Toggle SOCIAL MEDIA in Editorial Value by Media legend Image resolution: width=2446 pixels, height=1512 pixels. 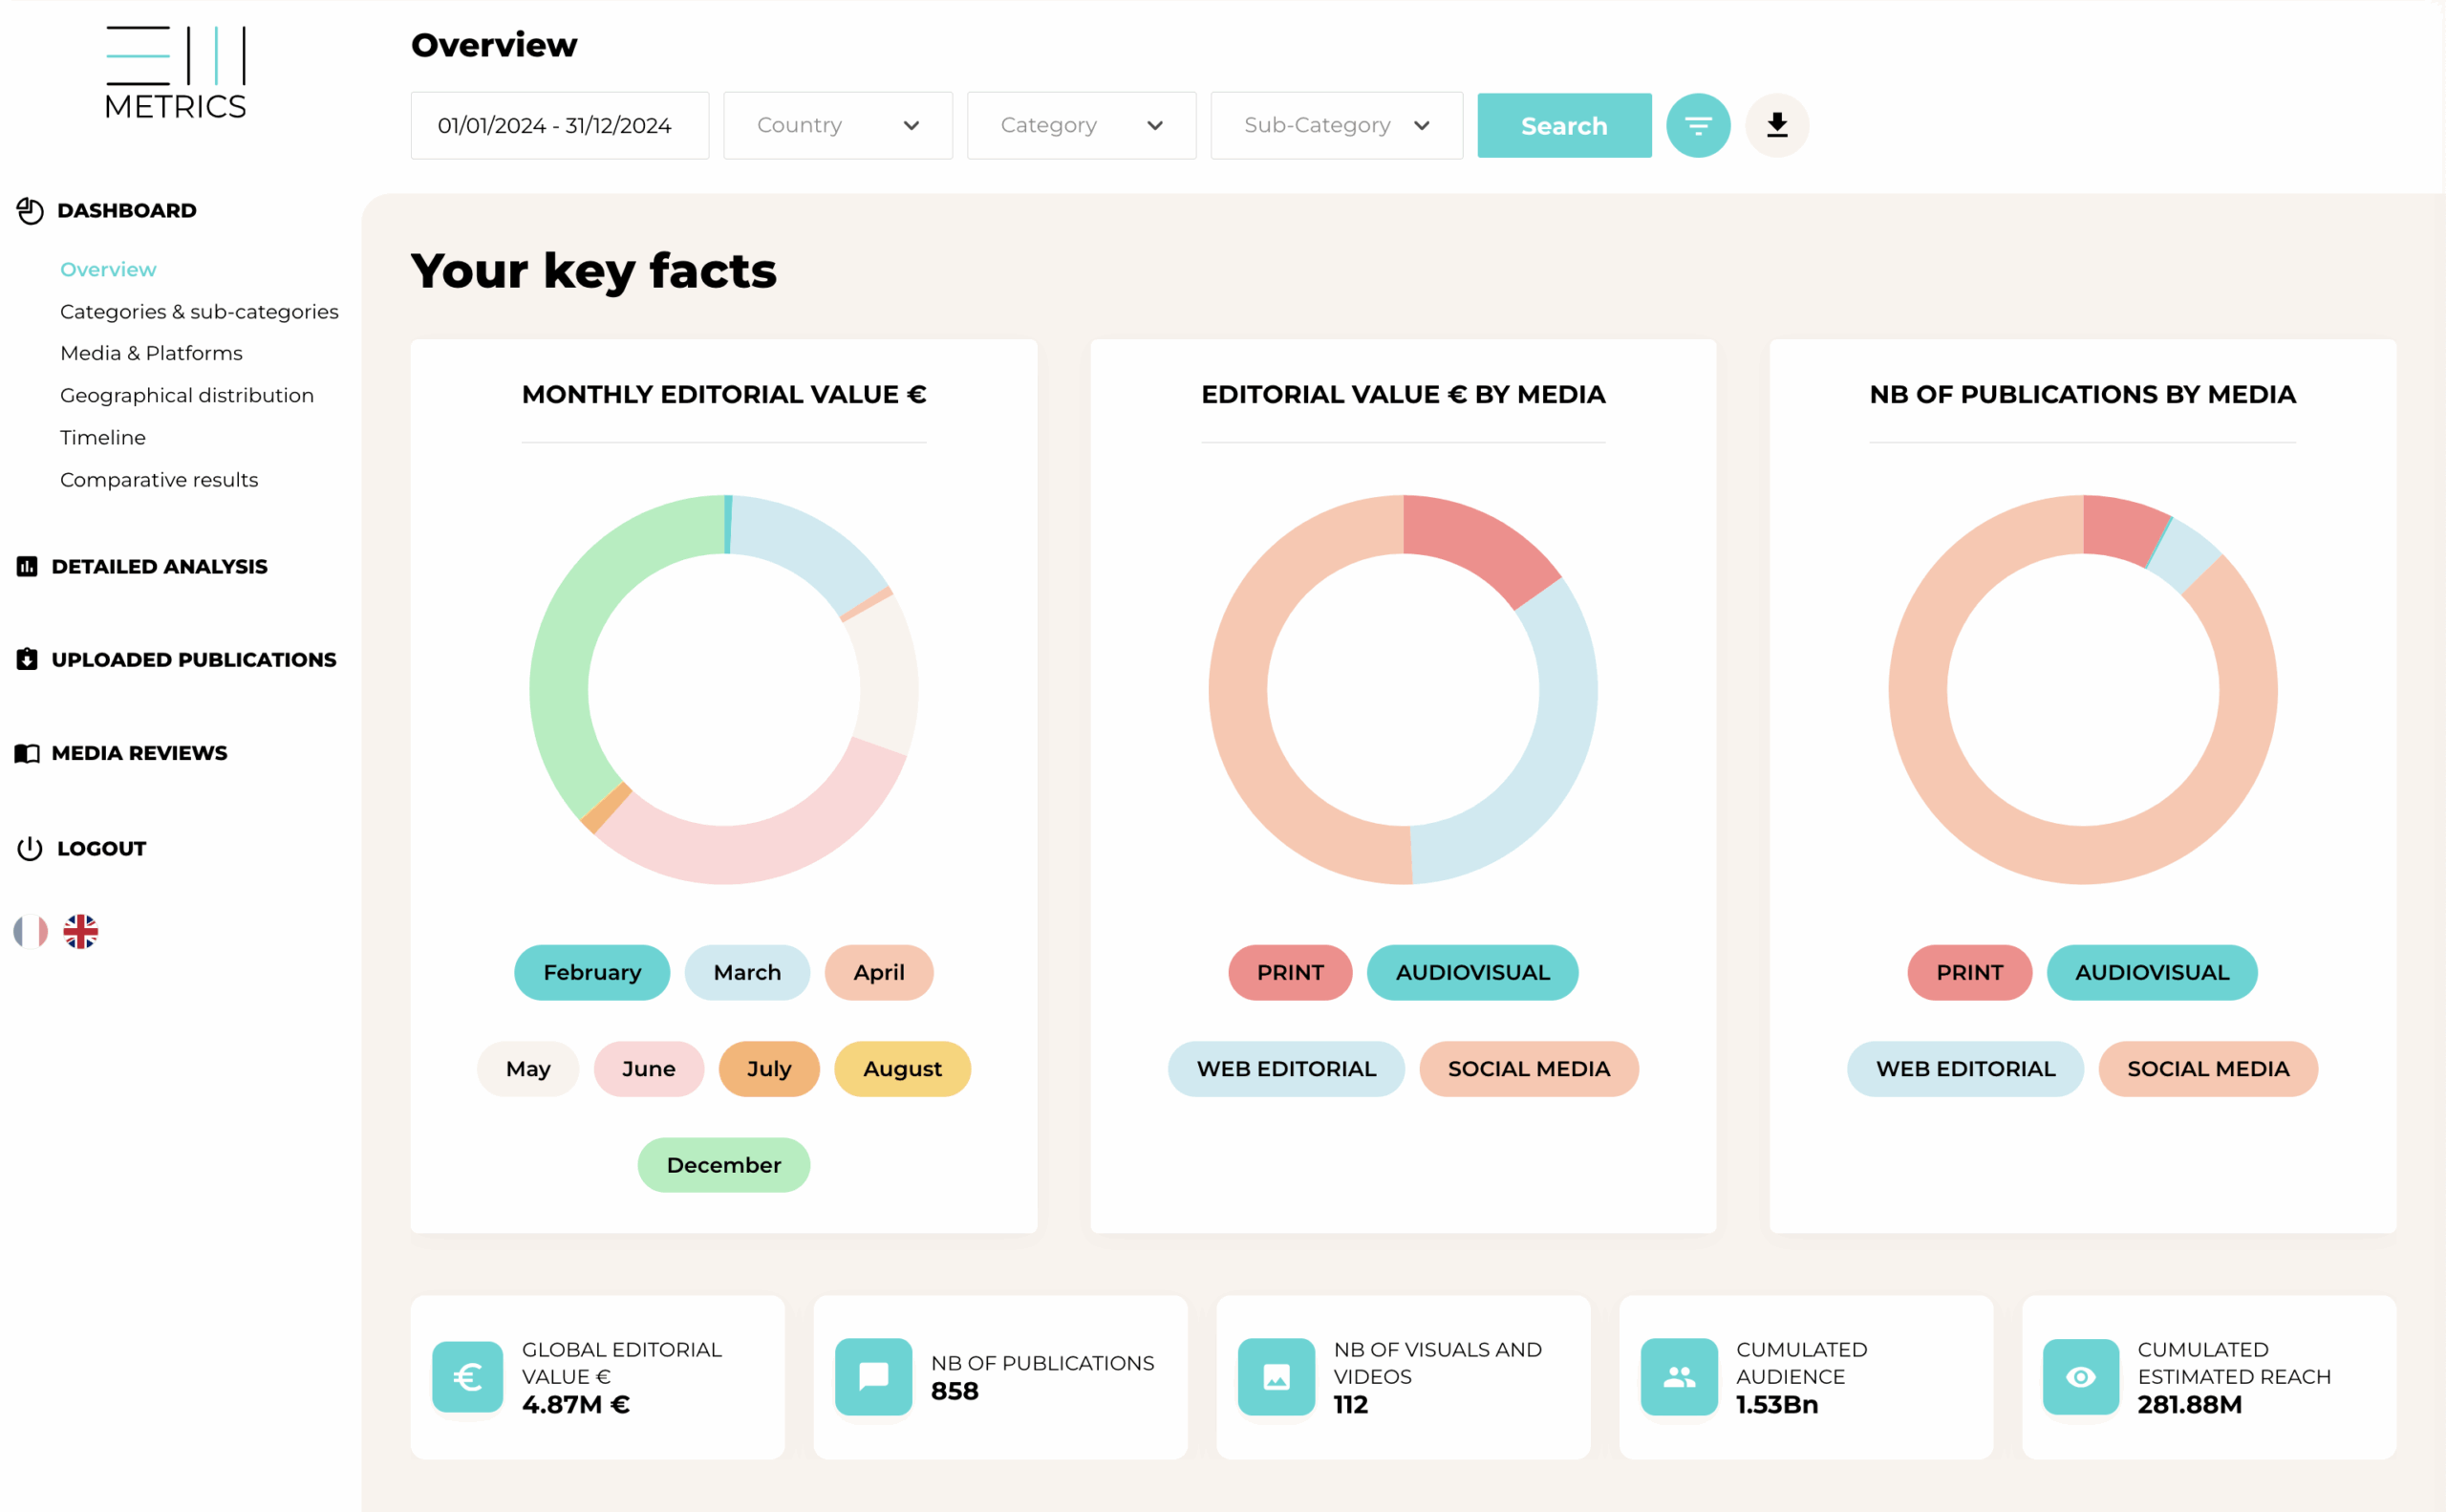click(x=1529, y=1069)
